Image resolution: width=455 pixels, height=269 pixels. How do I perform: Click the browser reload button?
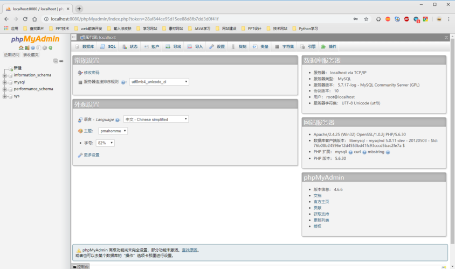(x=25, y=19)
